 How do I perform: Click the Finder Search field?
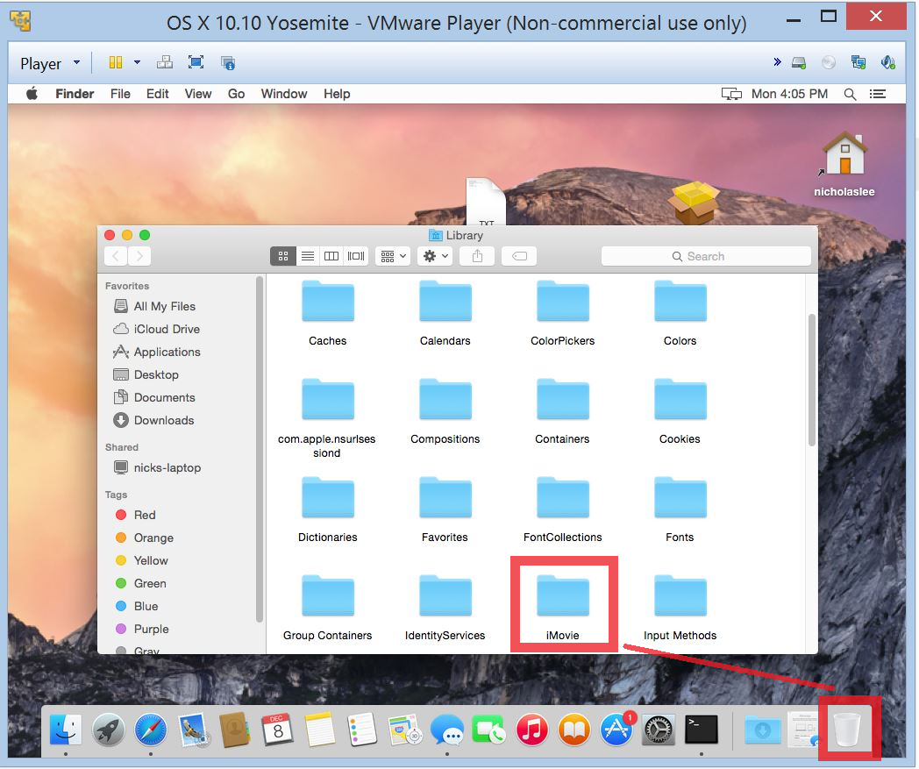(706, 256)
